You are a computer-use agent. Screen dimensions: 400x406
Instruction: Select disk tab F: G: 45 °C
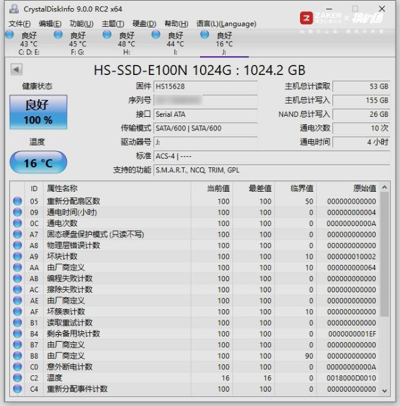77,43
